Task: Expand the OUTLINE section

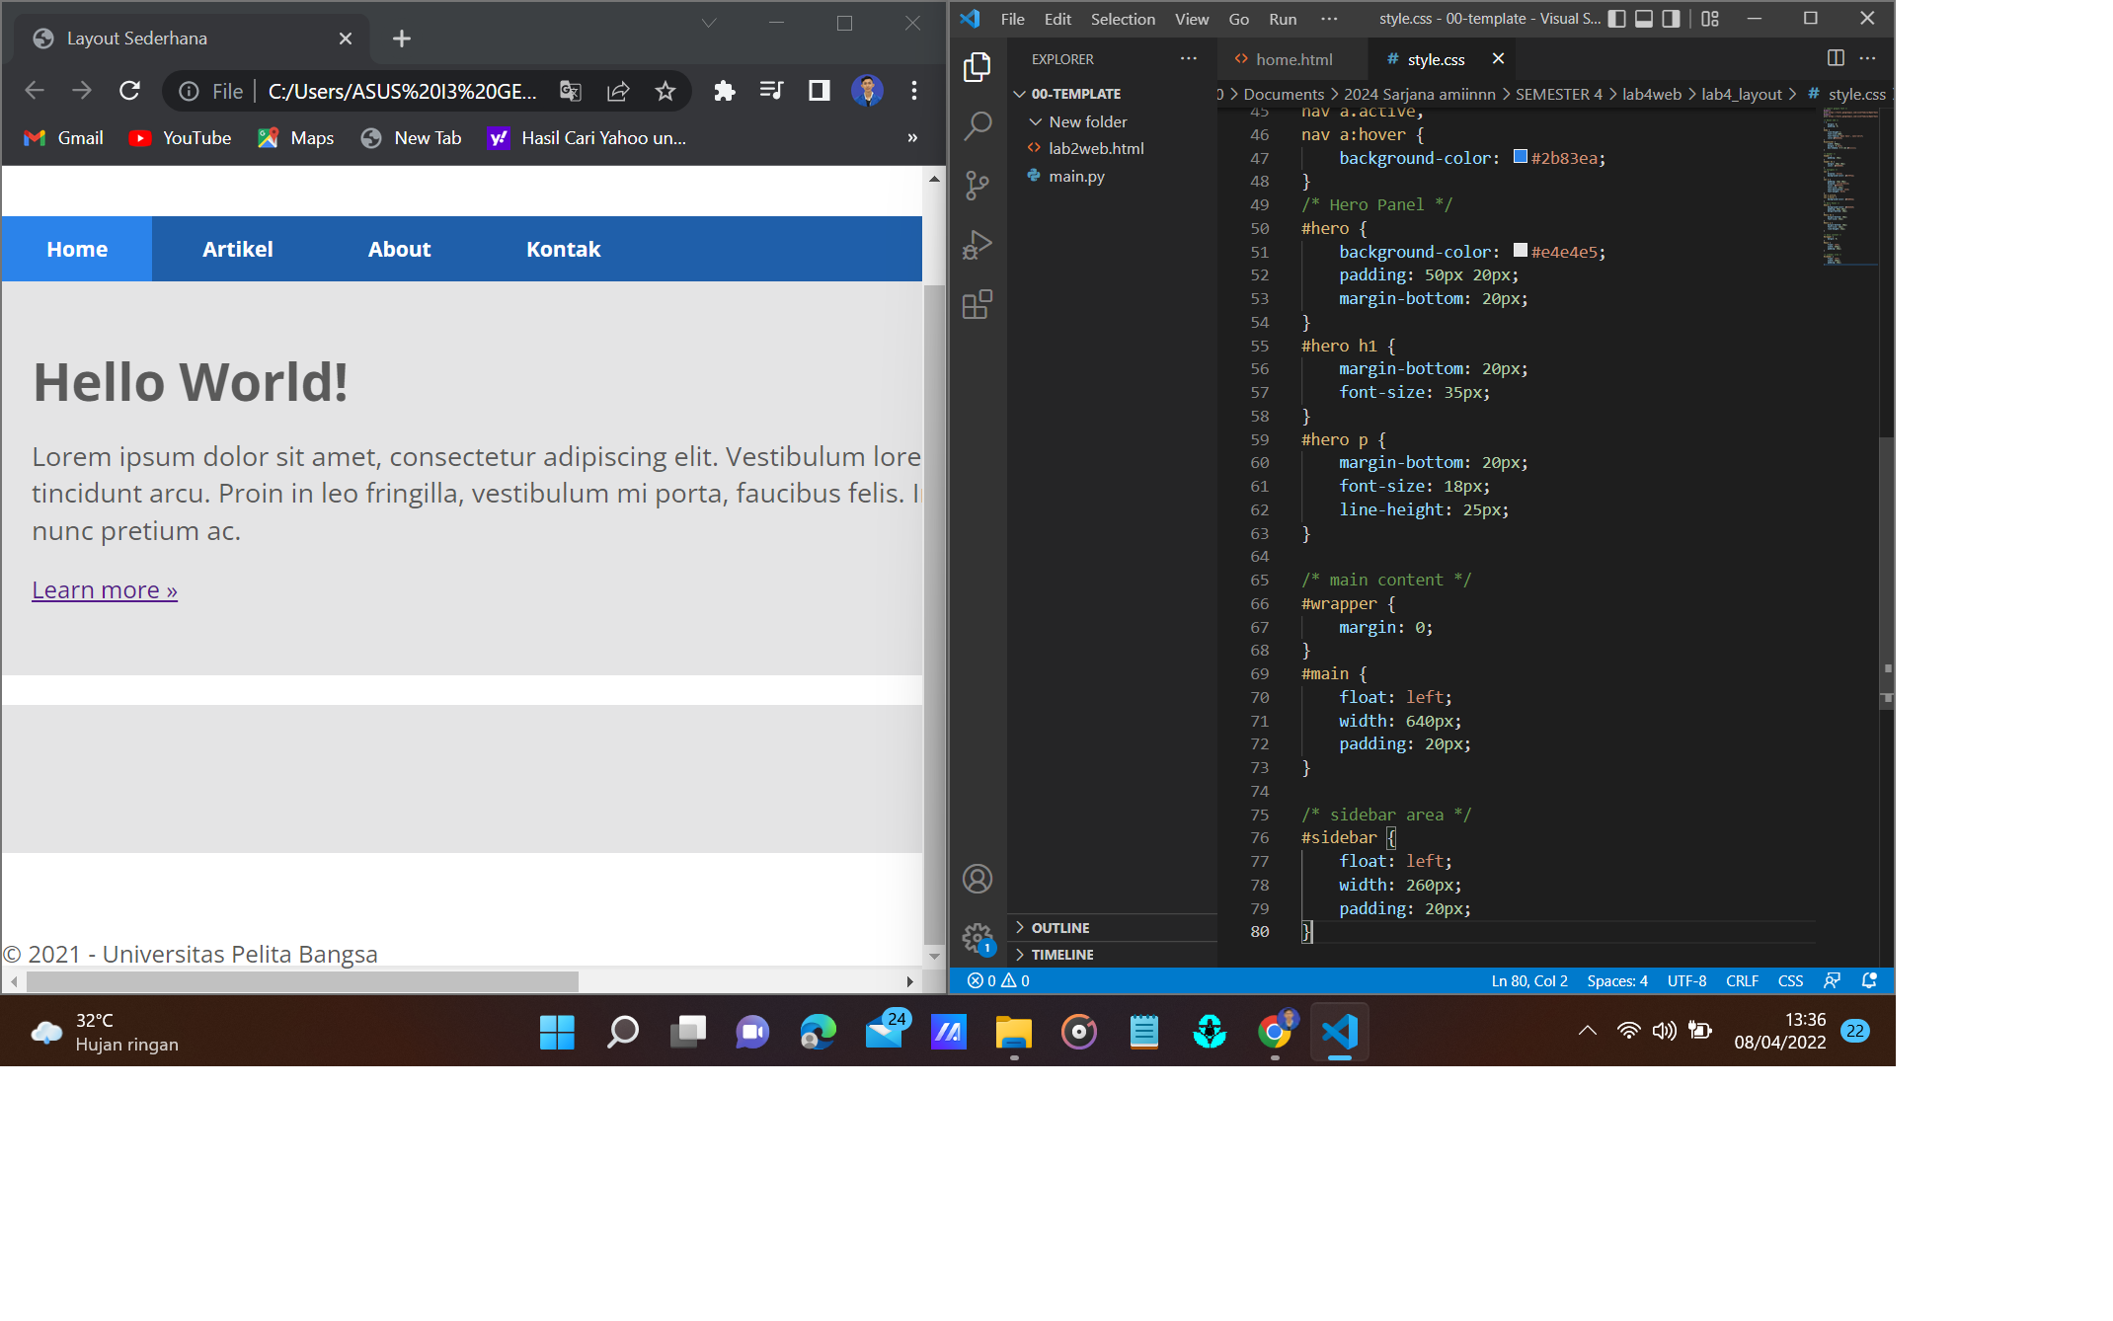Action: [1060, 927]
